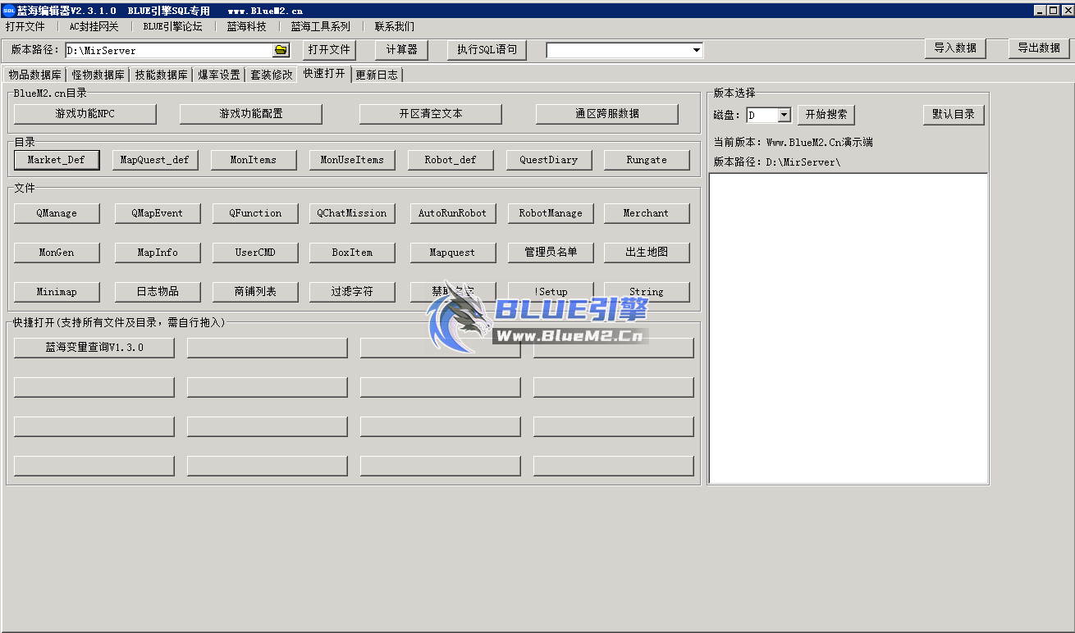Open the QMapEvent file
The image size is (1075, 633).
pos(158,213)
